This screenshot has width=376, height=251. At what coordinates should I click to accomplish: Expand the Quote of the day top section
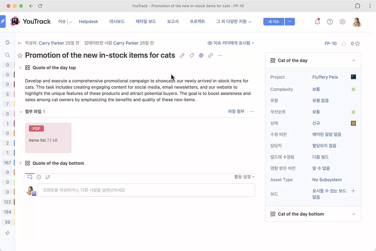click(x=20, y=68)
